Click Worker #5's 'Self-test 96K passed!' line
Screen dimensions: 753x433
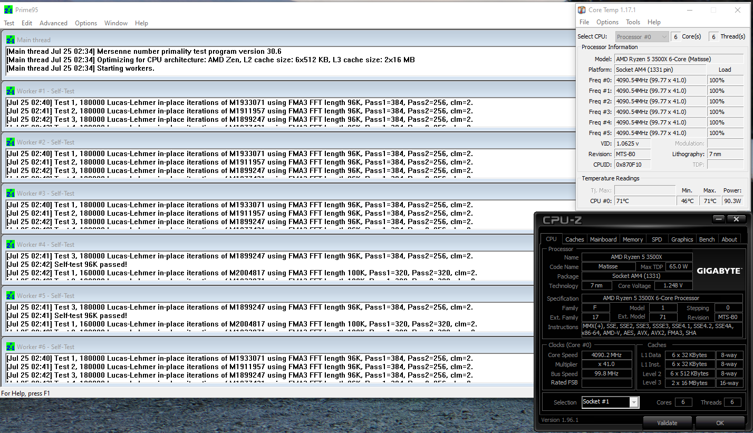pos(67,315)
